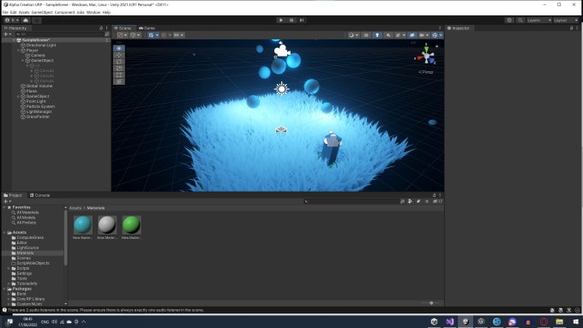Select the green material thumbnail
The height and width of the screenshot is (328, 583).
coord(131,224)
